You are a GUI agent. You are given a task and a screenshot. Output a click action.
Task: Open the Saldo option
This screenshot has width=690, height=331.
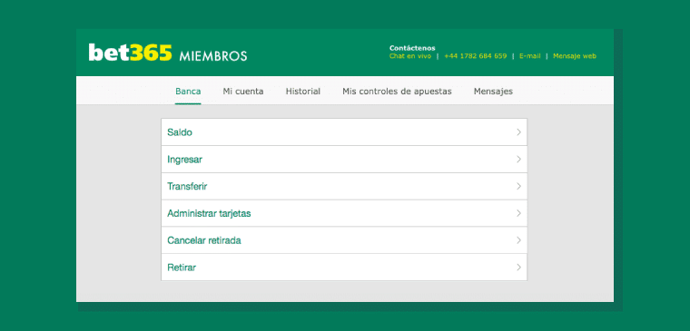point(344,131)
